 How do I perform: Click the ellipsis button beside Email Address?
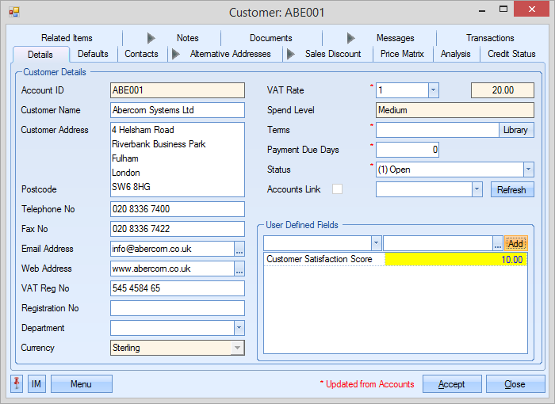click(239, 249)
